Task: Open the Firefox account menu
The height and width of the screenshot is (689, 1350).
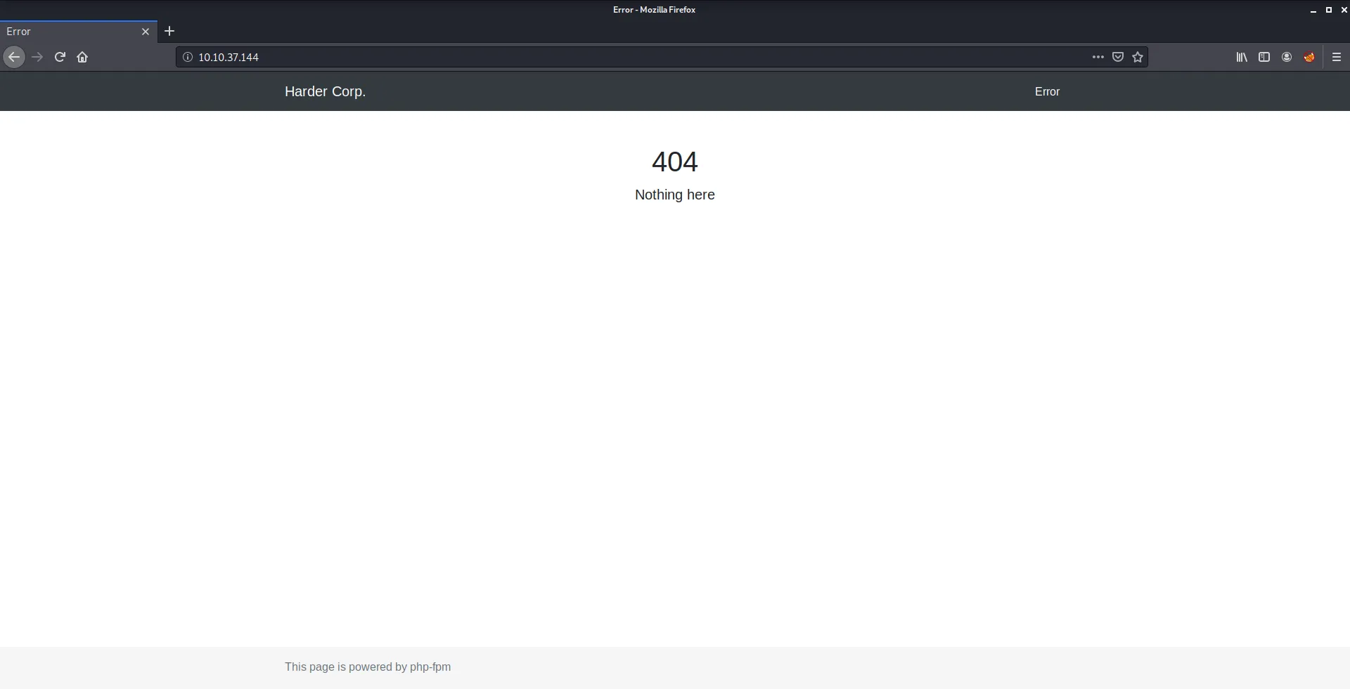Action: (x=1287, y=57)
